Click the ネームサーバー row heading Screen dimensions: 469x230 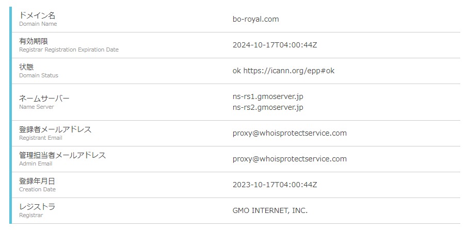[x=44, y=98]
